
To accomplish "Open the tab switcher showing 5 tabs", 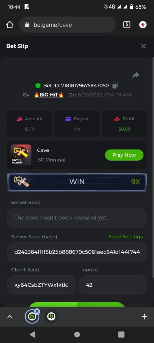I will click(x=127, y=25).
